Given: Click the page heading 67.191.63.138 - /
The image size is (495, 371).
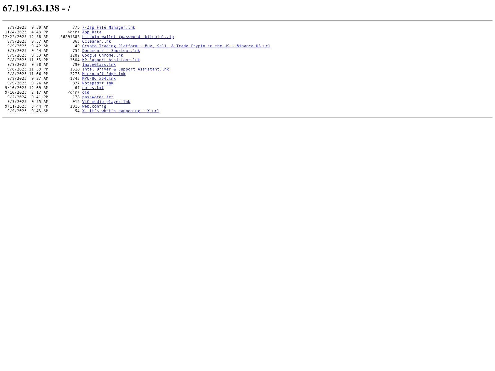Looking at the screenshot, I should (37, 8).
